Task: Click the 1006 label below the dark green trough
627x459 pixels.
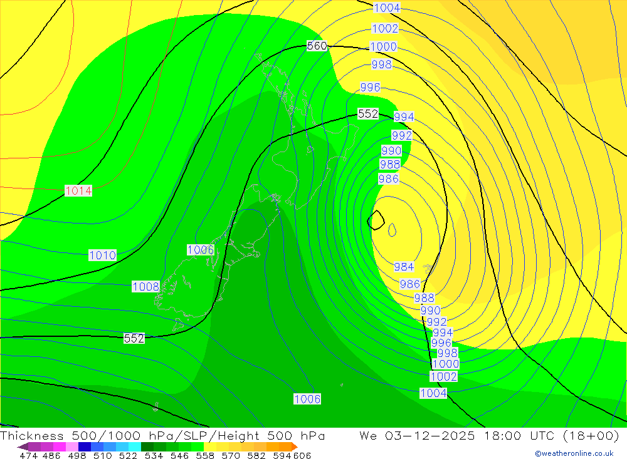Action: click(307, 399)
